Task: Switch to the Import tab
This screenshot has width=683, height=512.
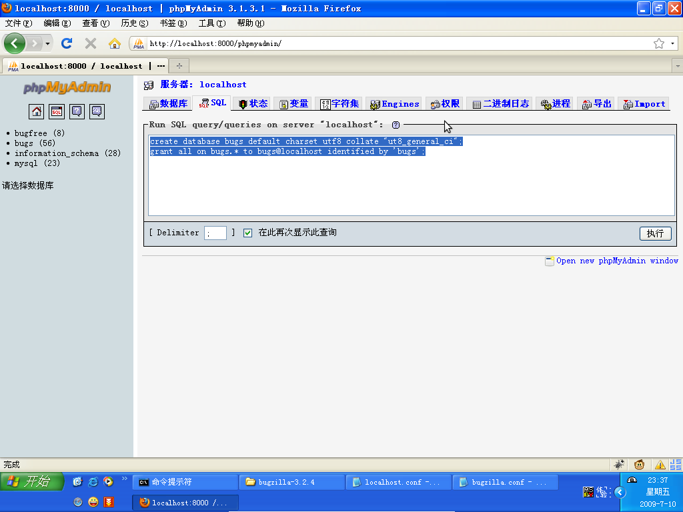Action: (x=644, y=103)
